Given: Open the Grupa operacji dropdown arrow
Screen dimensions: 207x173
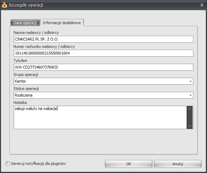Looking at the screenshot, I should click(190, 81).
